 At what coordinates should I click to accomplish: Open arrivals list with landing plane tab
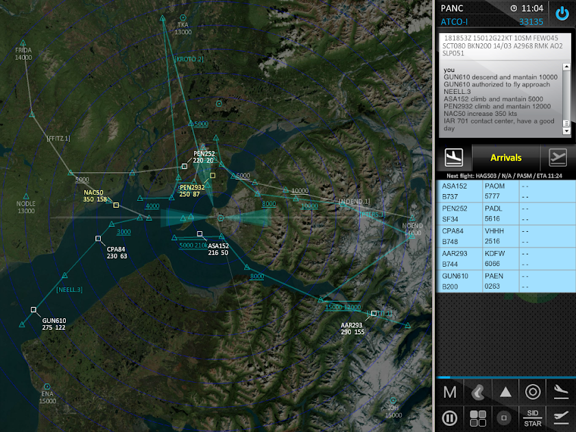pyautogui.click(x=454, y=158)
